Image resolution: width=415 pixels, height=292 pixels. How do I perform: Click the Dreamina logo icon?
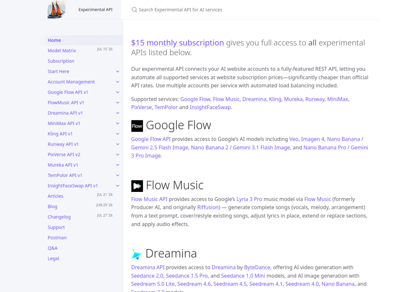[x=137, y=254]
